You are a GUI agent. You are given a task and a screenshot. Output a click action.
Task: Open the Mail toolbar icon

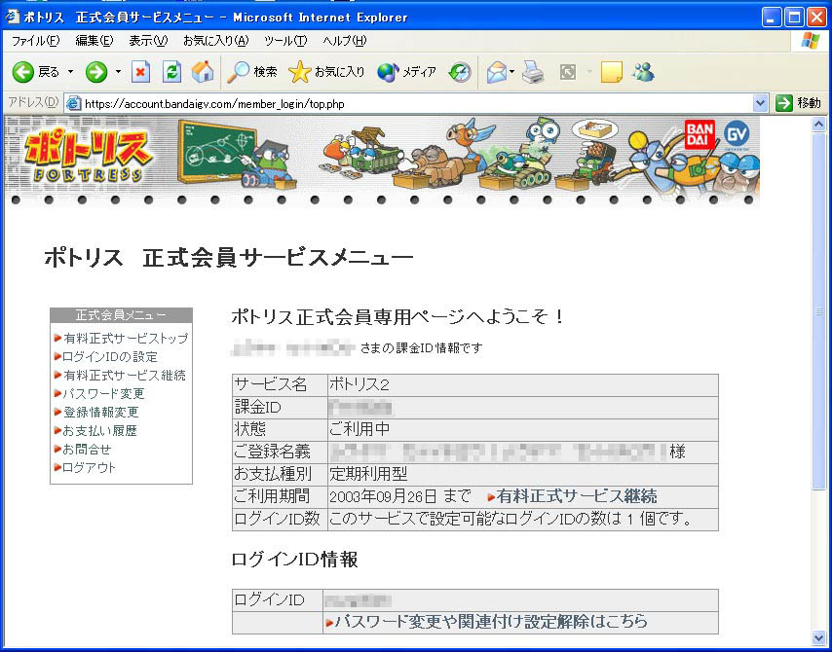[497, 72]
